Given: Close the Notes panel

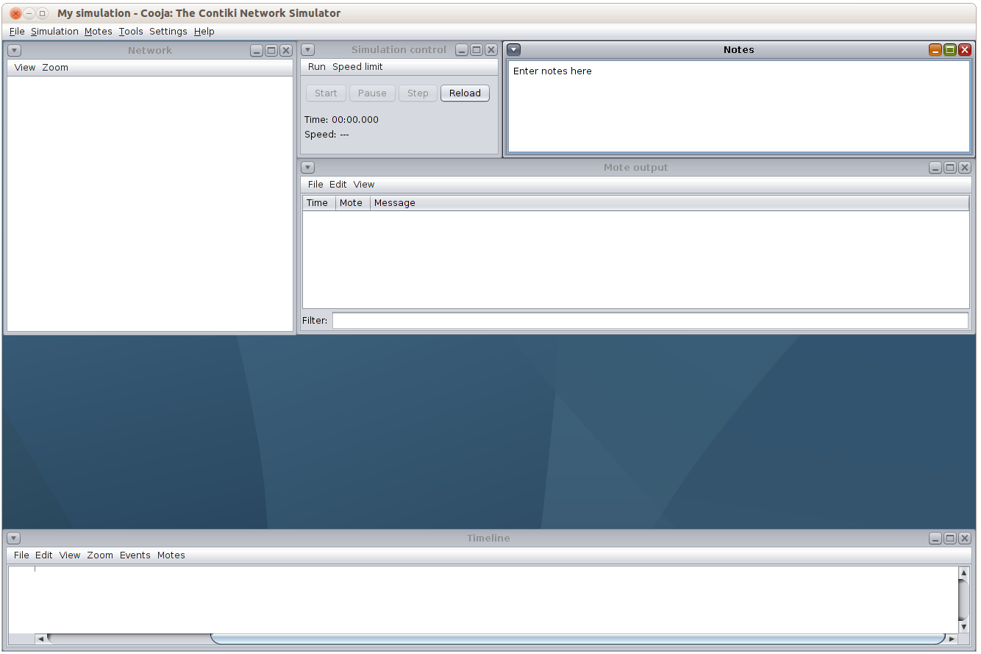Looking at the screenshot, I should [x=965, y=50].
